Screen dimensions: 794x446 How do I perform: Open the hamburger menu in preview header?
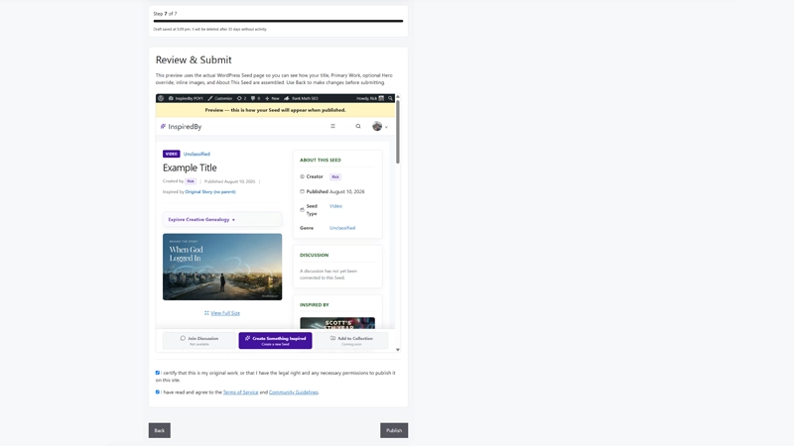[332, 127]
